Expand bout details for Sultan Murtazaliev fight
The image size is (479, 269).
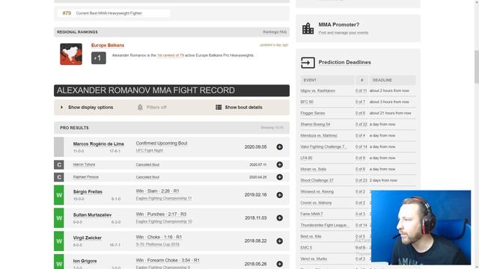coord(279,218)
